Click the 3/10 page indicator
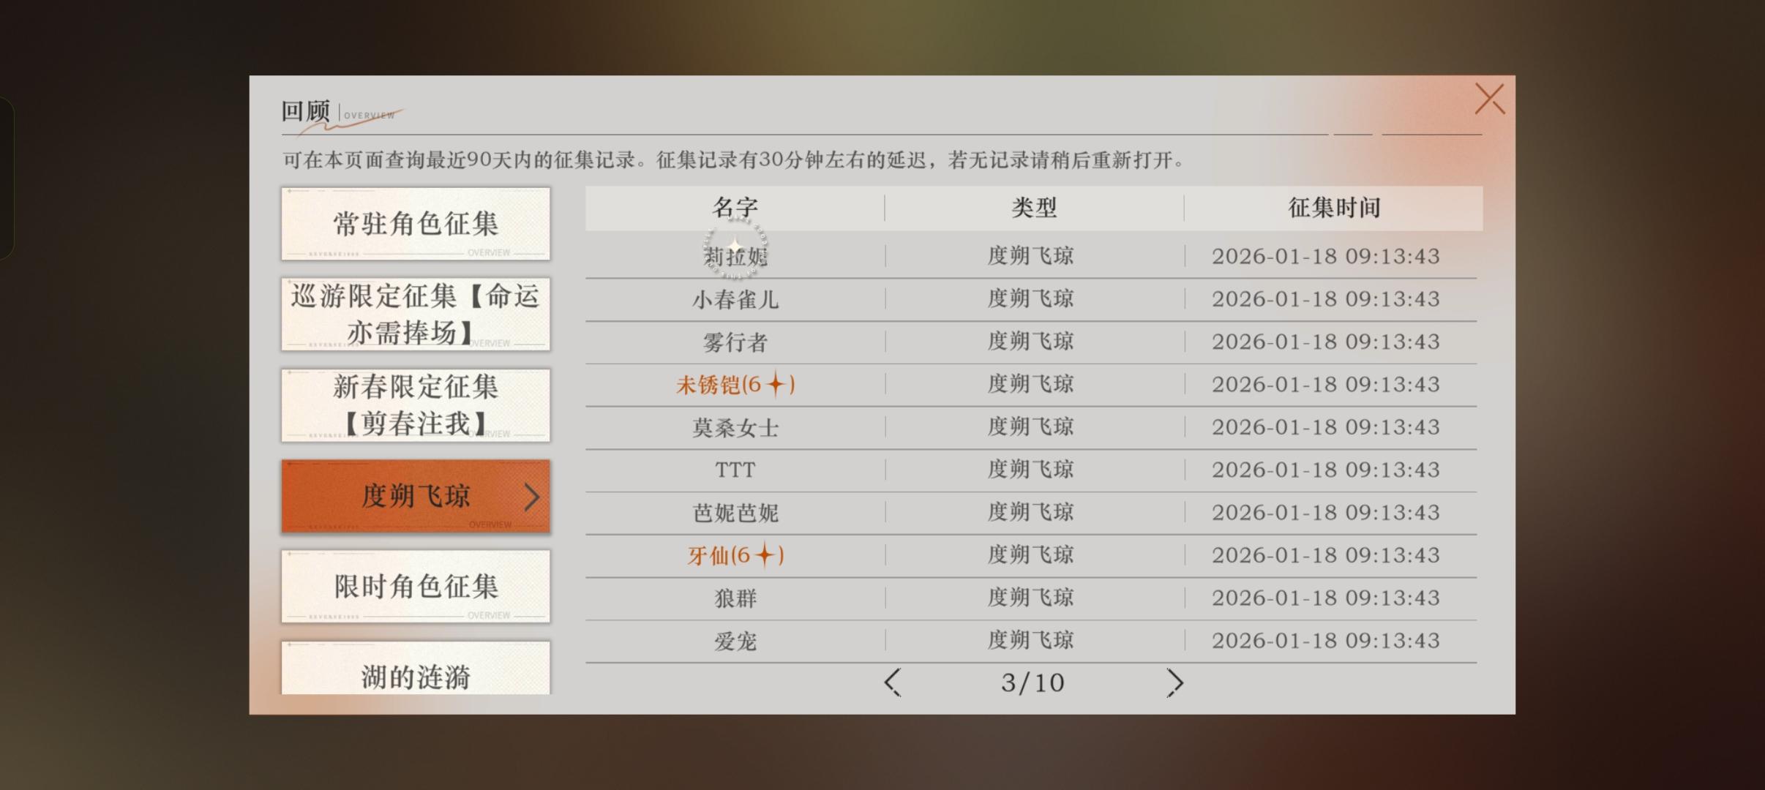Image resolution: width=1765 pixels, height=790 pixels. pos(1033,682)
